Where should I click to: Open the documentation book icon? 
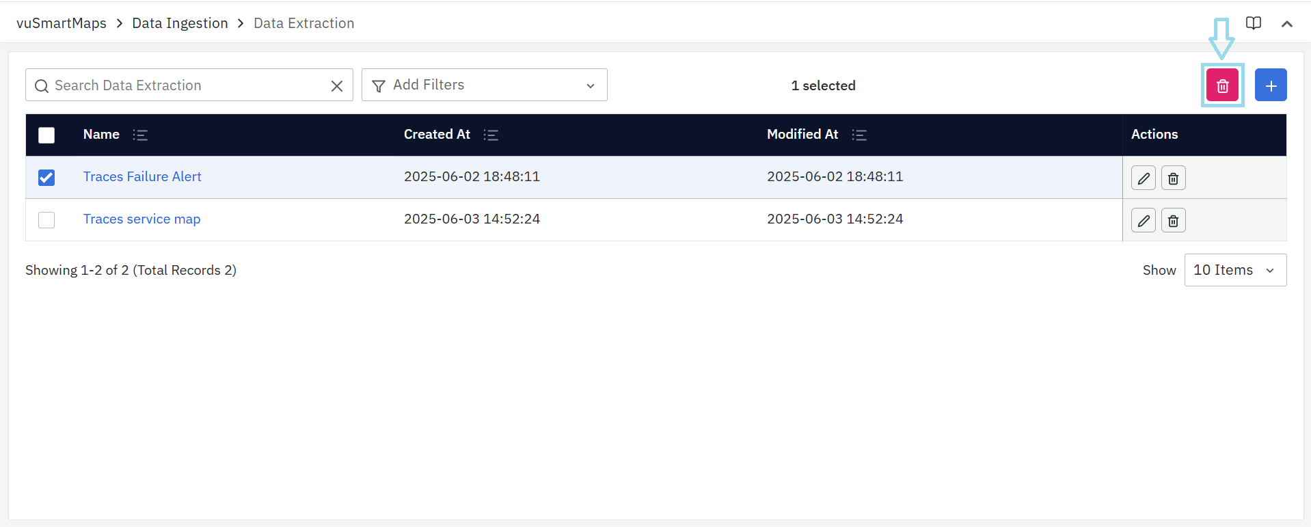(x=1253, y=23)
